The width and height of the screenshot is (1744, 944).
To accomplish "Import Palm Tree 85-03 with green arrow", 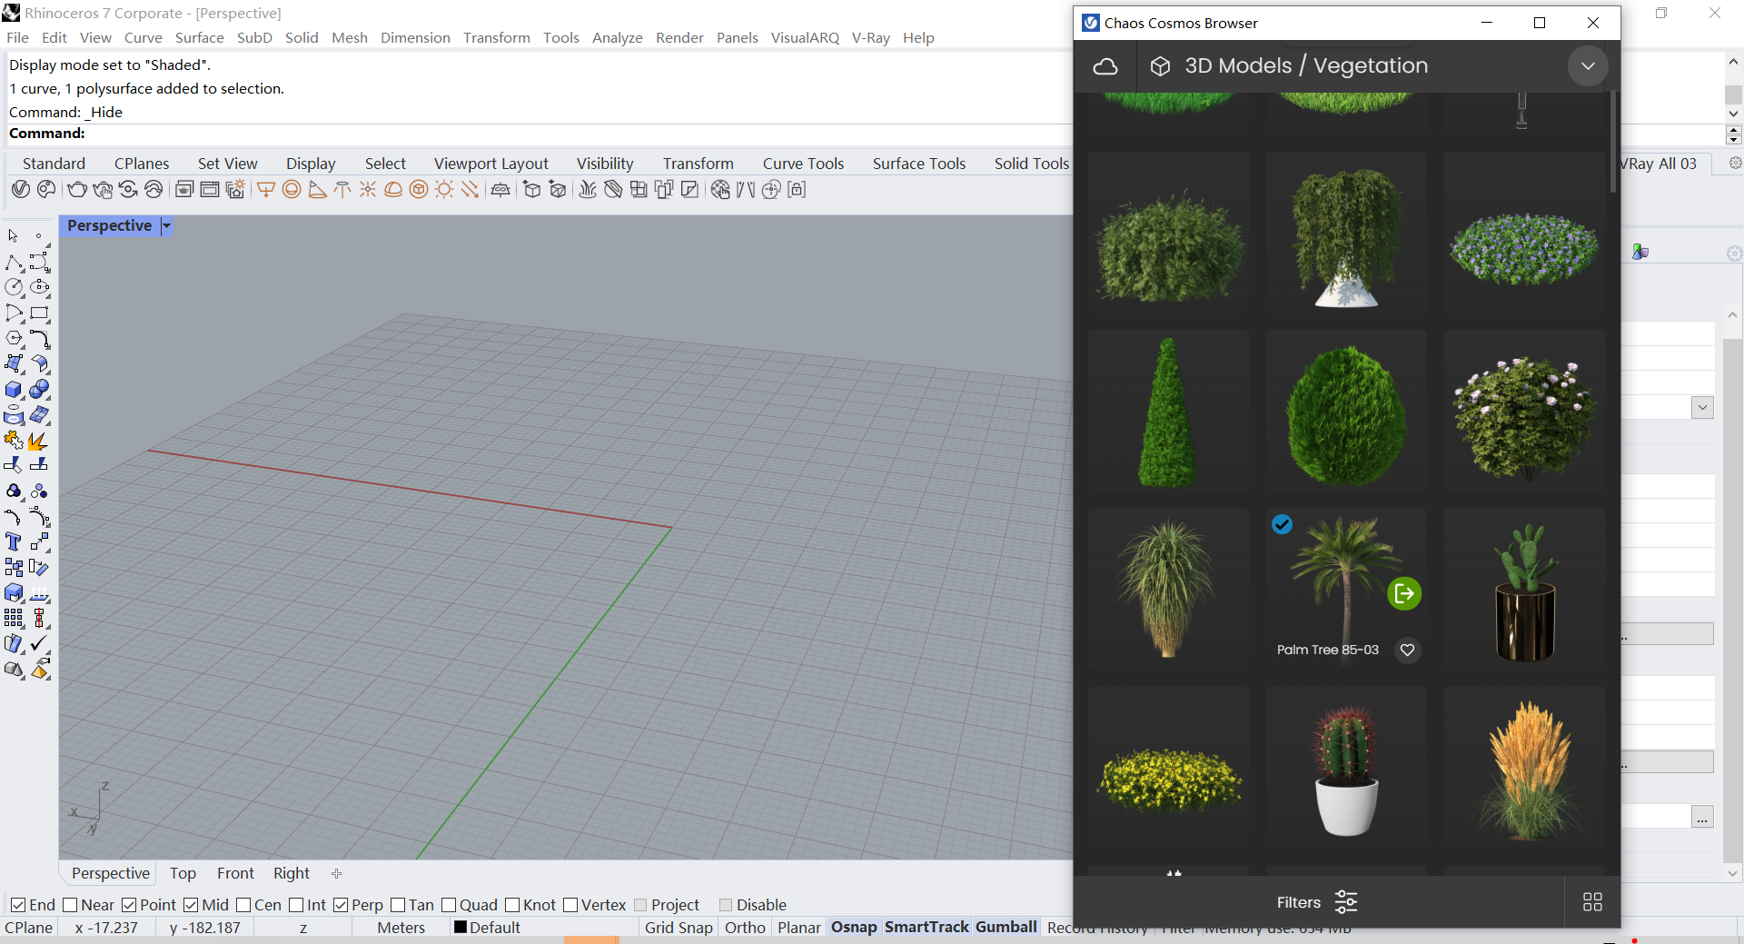I will [1404, 594].
